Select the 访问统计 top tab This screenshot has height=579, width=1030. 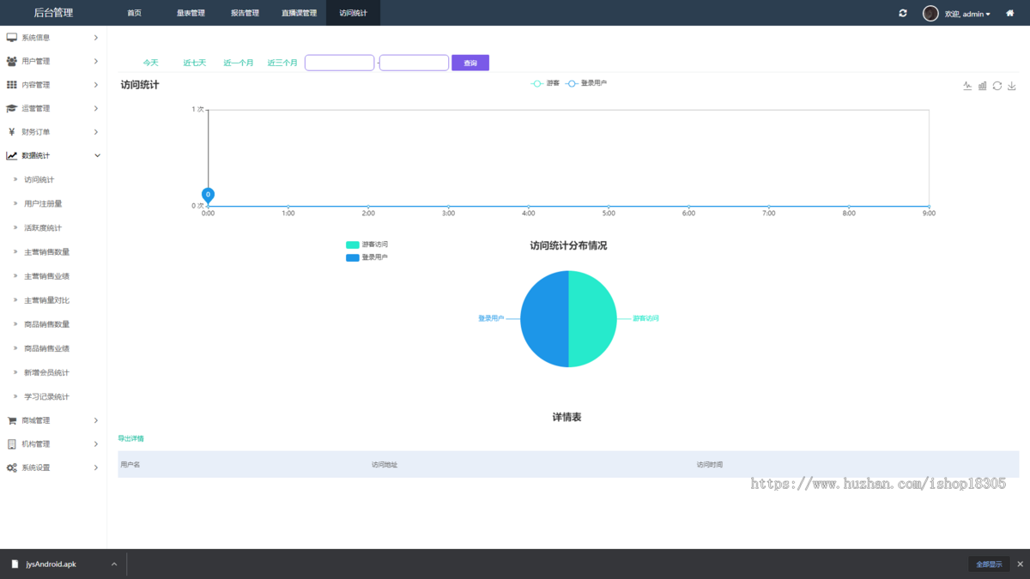click(353, 13)
